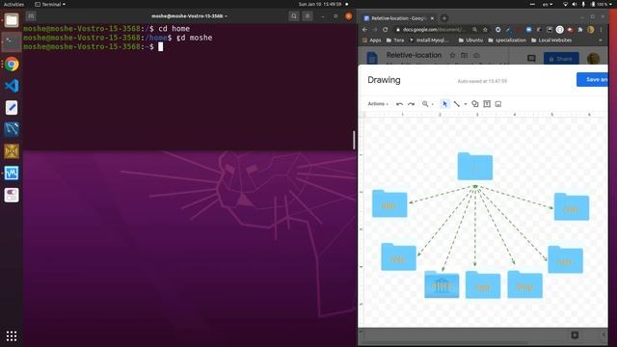
Task: Expand the Zoom dropdown arrow
Action: (433, 104)
